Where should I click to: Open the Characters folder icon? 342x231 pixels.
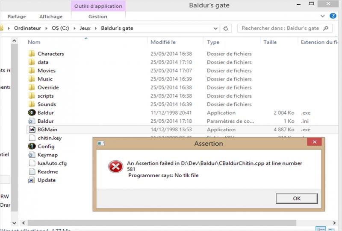pyautogui.click(x=32, y=54)
